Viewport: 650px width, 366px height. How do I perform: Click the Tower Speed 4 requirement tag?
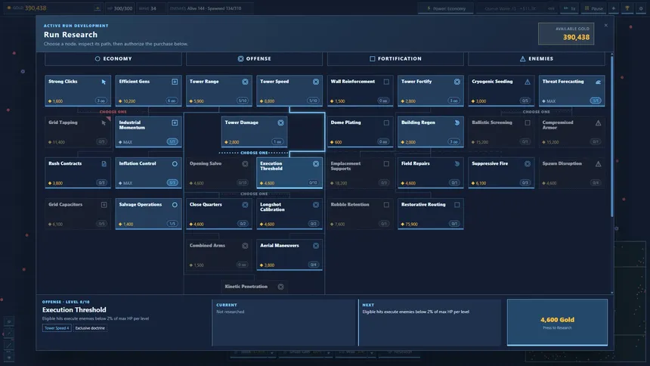[57, 328]
